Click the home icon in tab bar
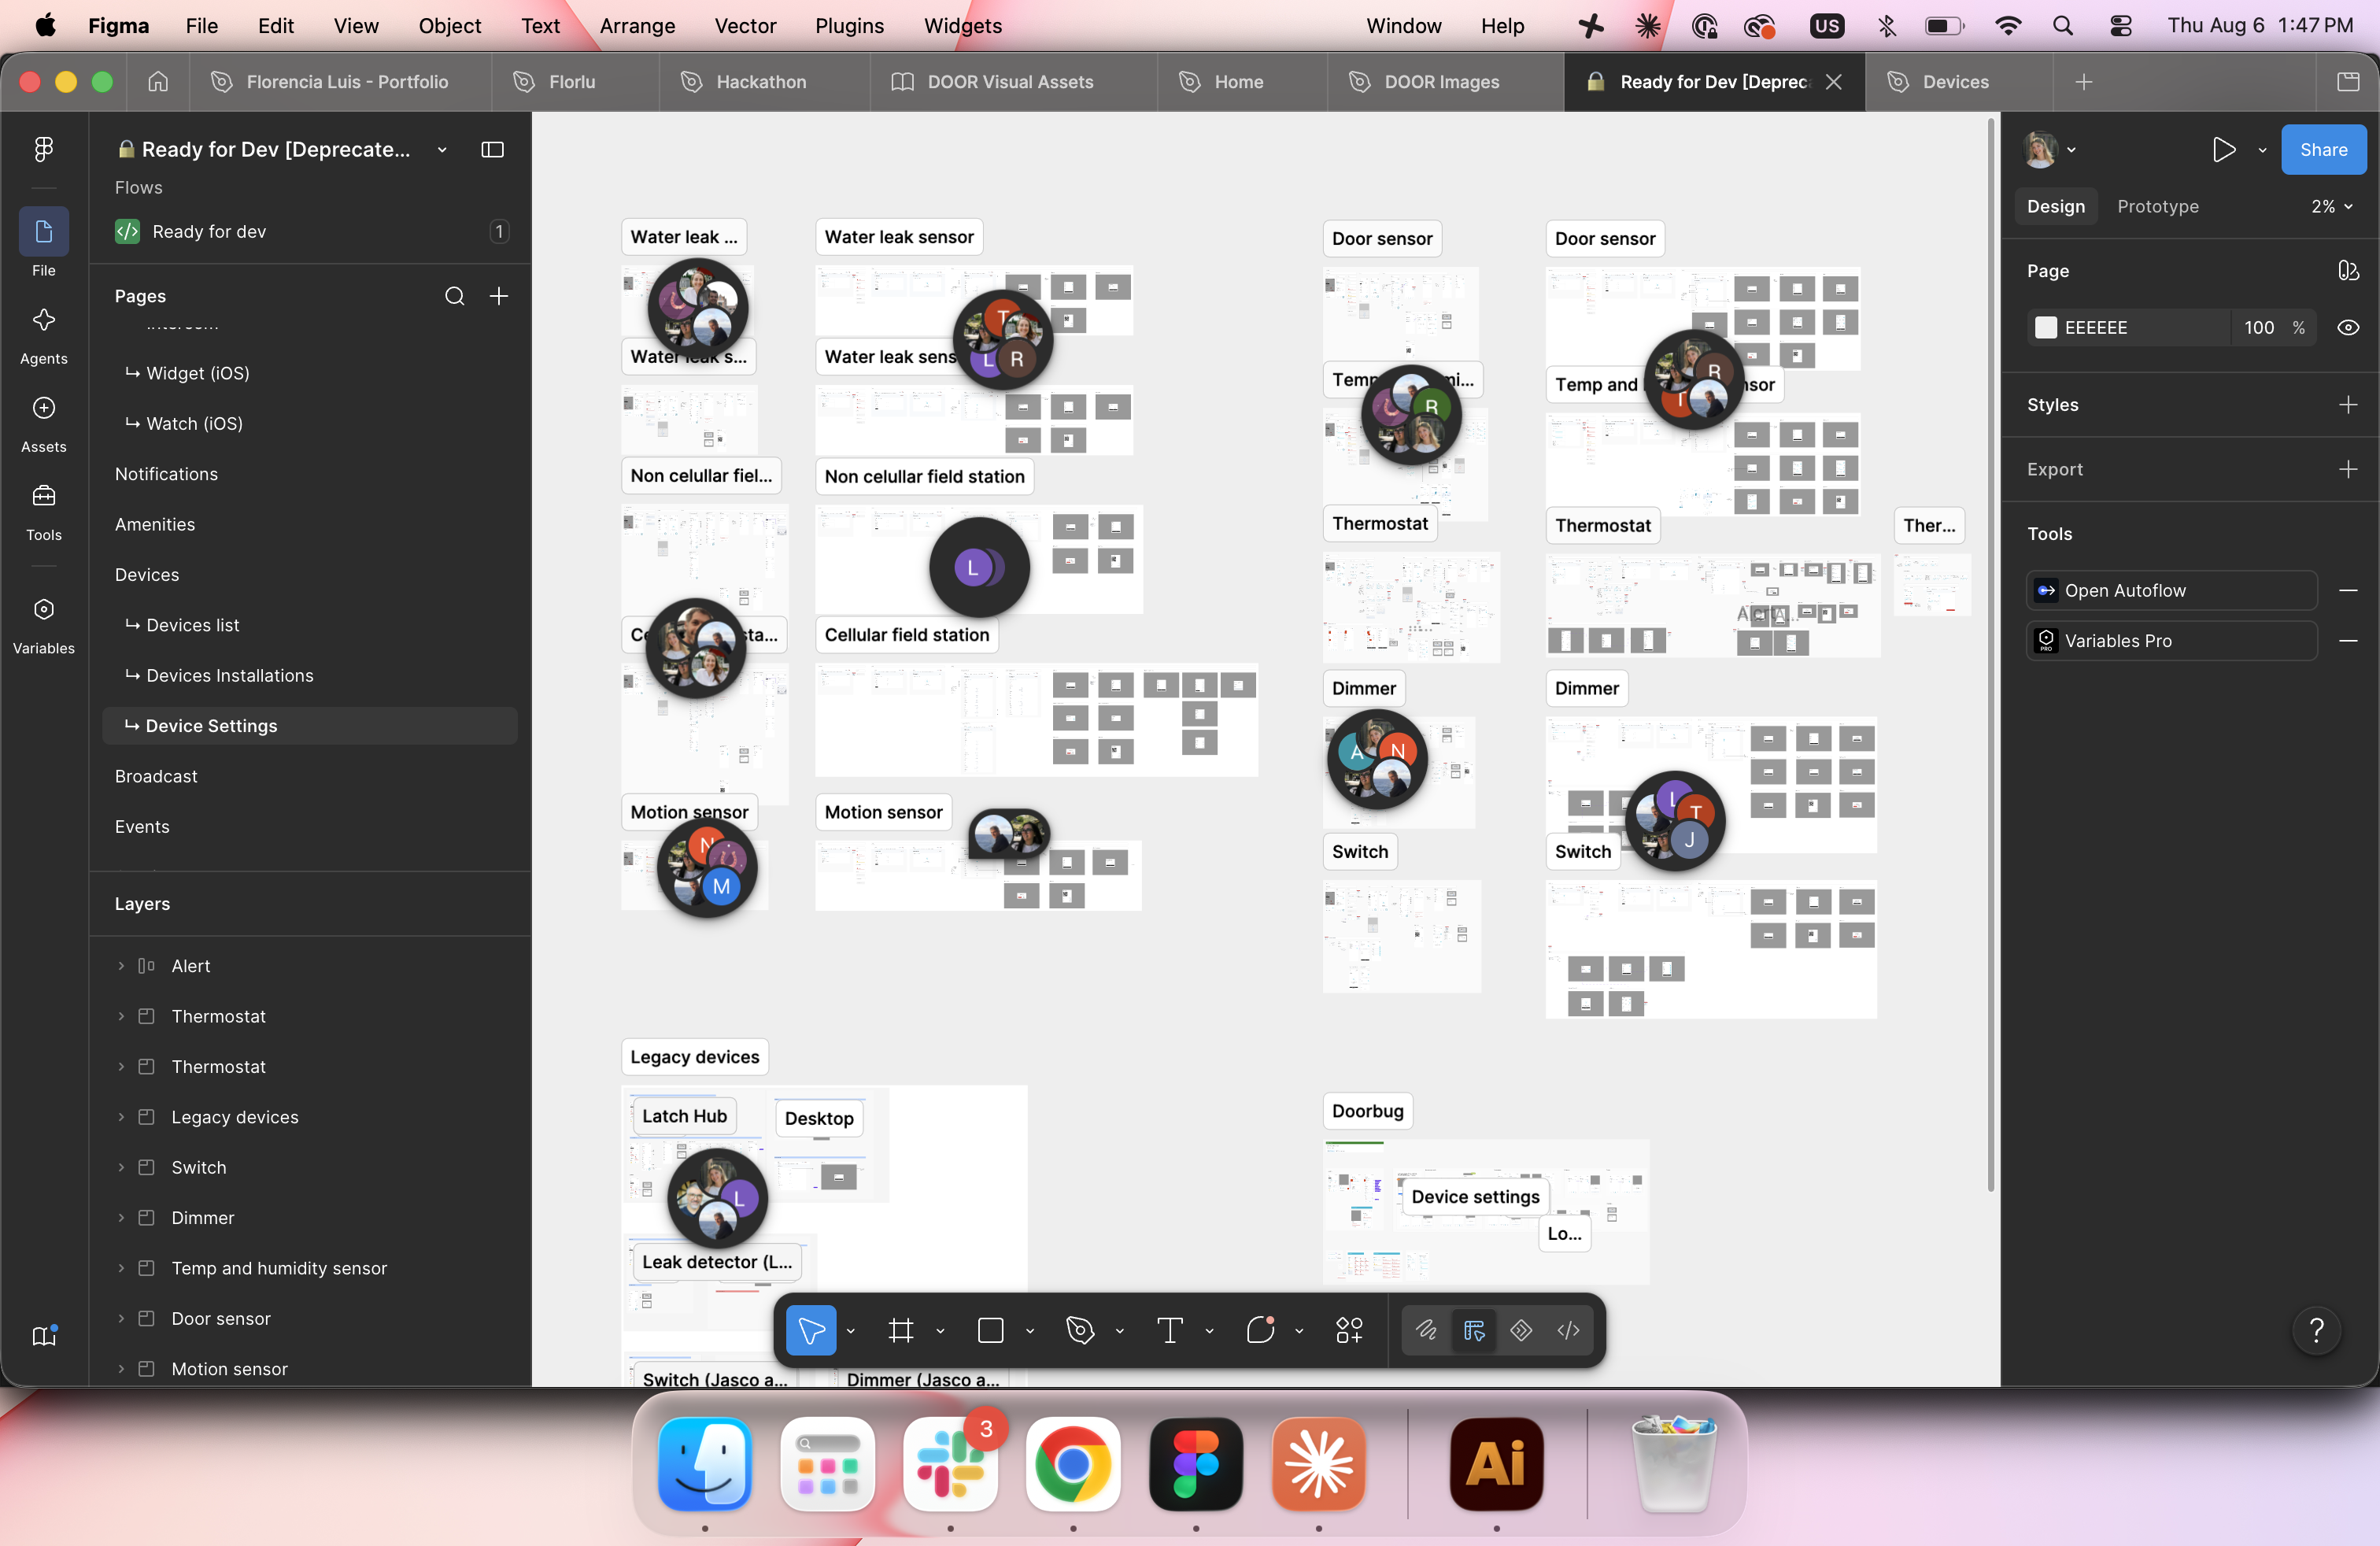 (158, 82)
